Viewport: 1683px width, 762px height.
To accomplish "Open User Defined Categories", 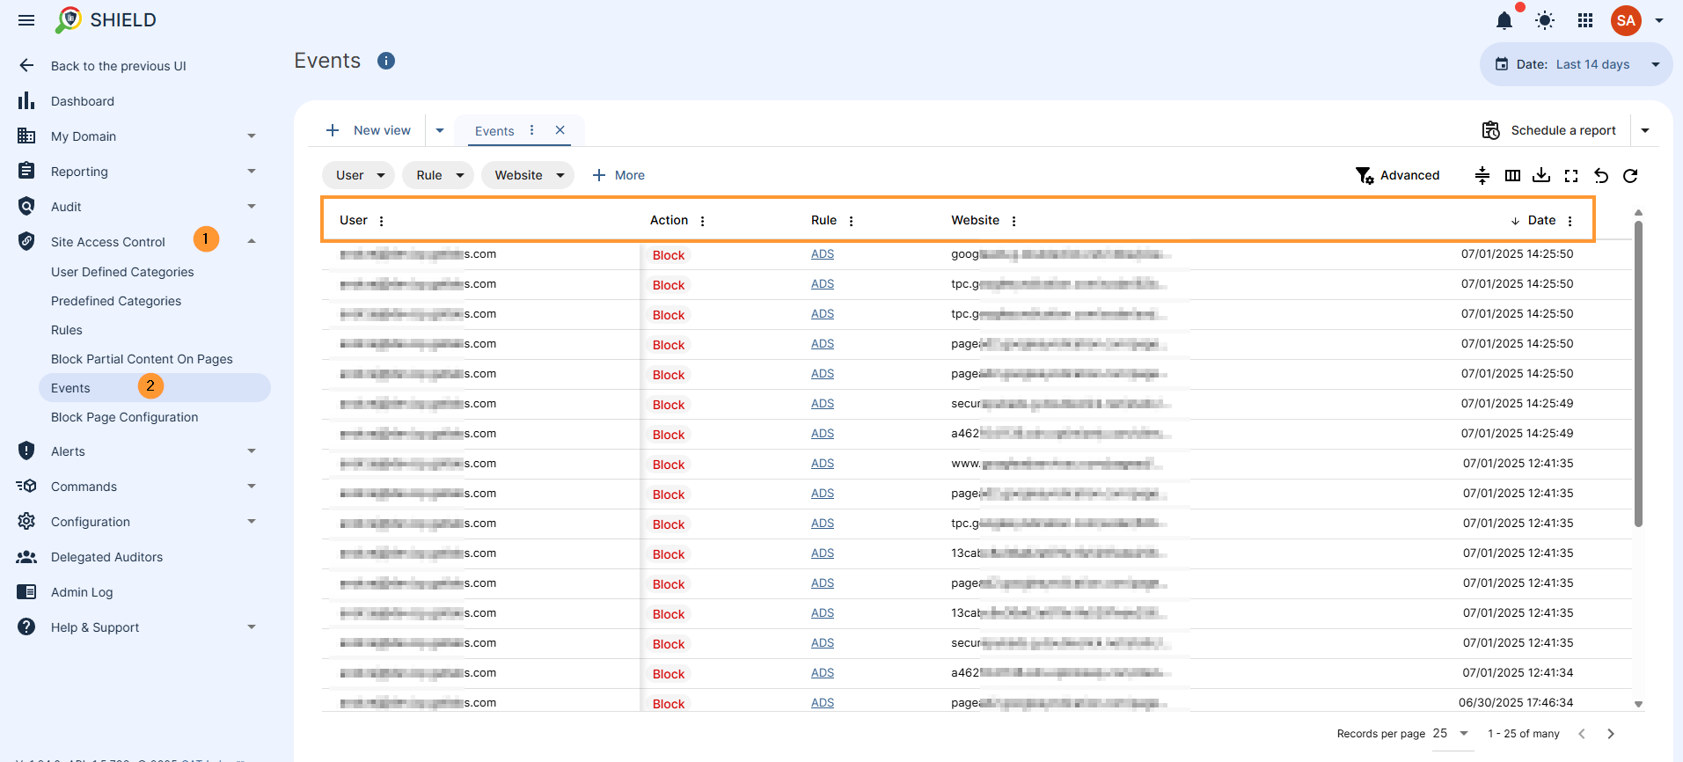I will tap(122, 272).
